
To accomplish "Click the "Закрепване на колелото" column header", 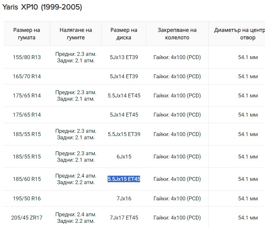I will tap(177, 34).
